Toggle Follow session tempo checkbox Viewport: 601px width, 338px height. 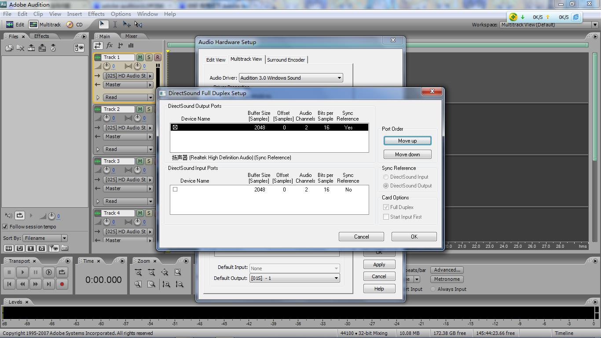[x=5, y=227]
